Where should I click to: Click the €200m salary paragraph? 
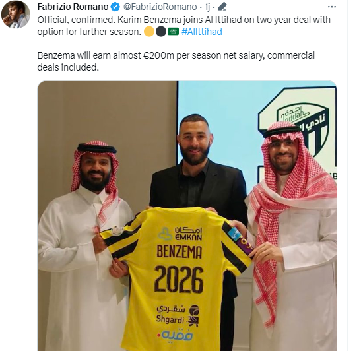point(176,61)
